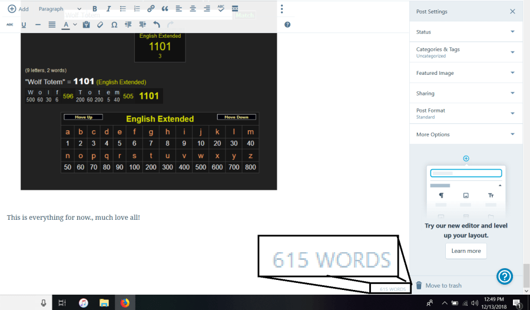Apply italic formatting
Viewport: 530px width, 310px height.
pyautogui.click(x=109, y=9)
